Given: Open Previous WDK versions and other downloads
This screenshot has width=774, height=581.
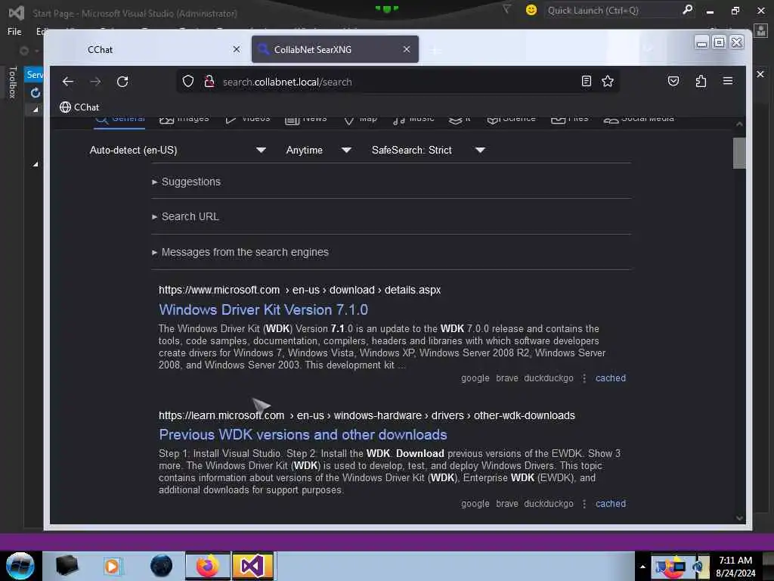Looking at the screenshot, I should [302, 435].
